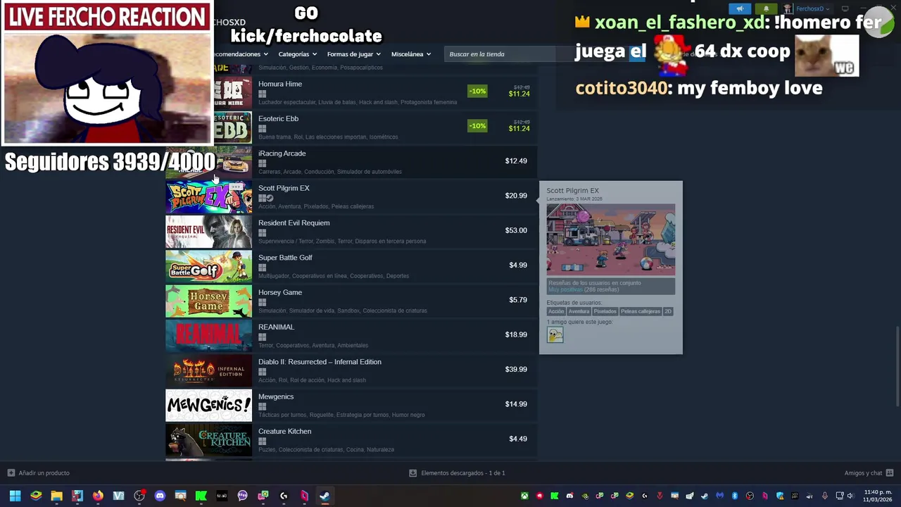The width and height of the screenshot is (901, 507).
Task: Click Horsey Game capsule image
Action: pyautogui.click(x=208, y=301)
